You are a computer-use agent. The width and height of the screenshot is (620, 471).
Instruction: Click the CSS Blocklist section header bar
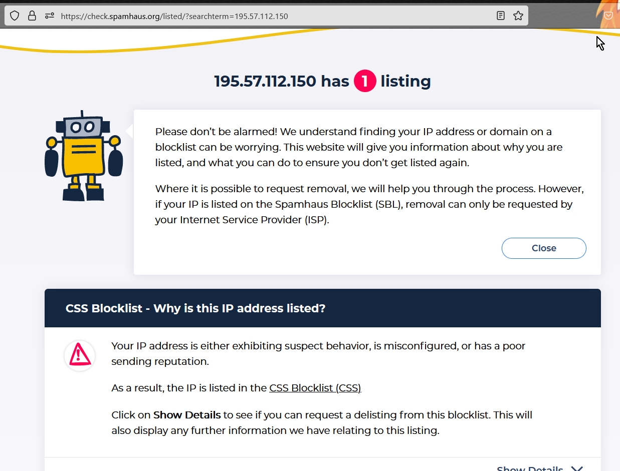(322, 308)
